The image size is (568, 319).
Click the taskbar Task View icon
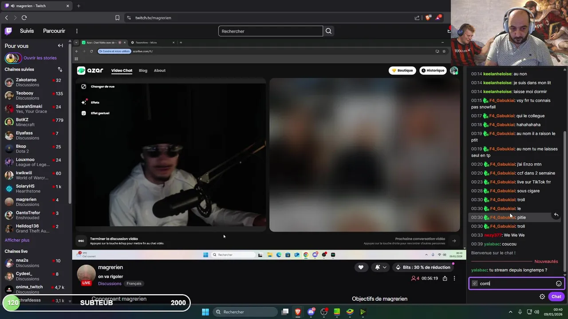tap(285, 312)
